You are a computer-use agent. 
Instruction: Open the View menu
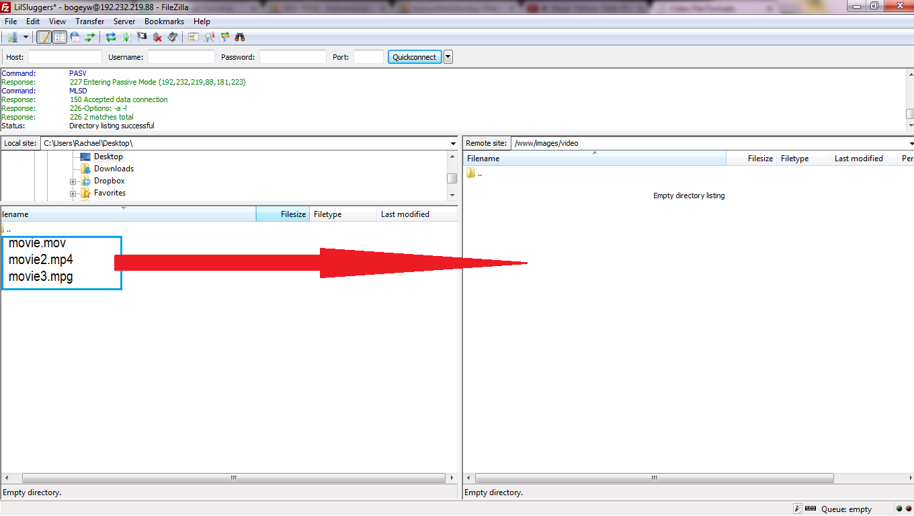(x=57, y=21)
